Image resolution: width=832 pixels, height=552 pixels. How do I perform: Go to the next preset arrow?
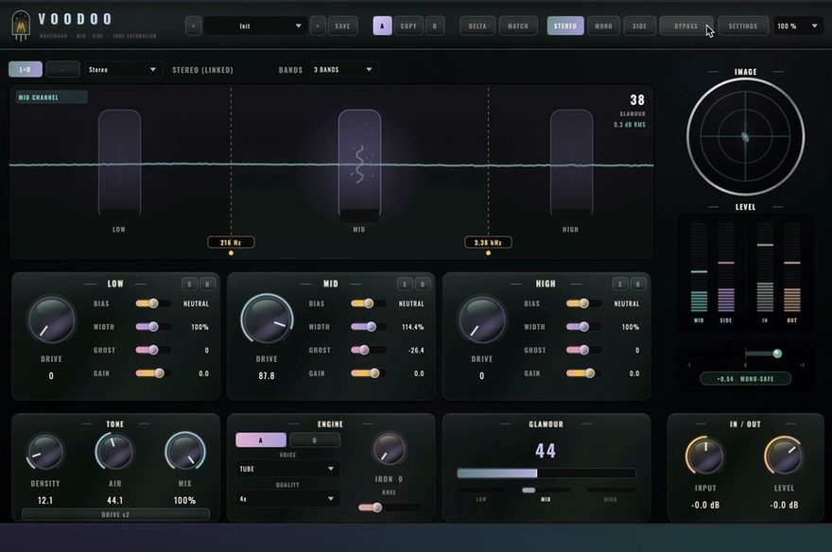point(318,26)
